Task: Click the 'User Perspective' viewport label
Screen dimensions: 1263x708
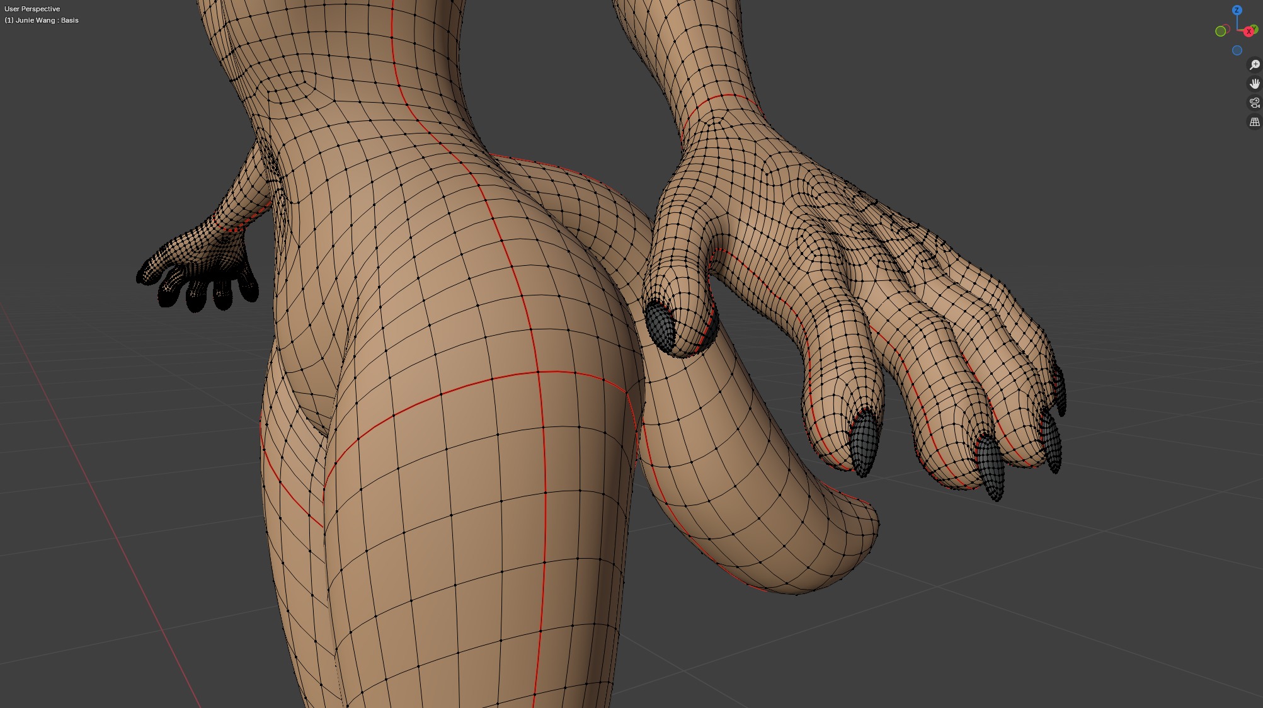Action: [x=32, y=9]
